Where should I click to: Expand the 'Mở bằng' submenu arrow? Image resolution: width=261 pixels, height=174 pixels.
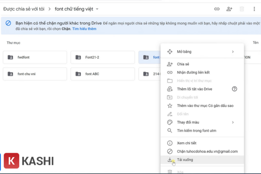pos(233,52)
